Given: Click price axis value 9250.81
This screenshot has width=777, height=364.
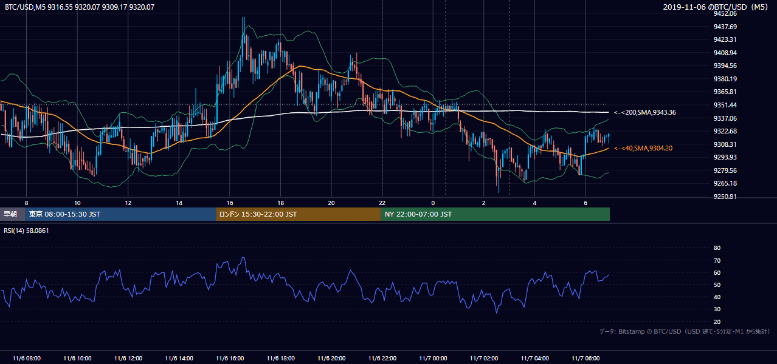Looking at the screenshot, I should point(725,197).
